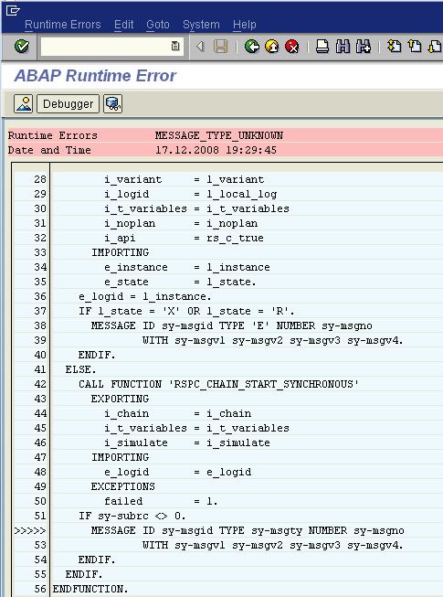Click line 29 i_logid = l_local_log
This screenshot has height=597, width=443.
[x=191, y=194]
